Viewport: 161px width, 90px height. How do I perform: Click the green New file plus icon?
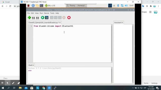(29, 18)
